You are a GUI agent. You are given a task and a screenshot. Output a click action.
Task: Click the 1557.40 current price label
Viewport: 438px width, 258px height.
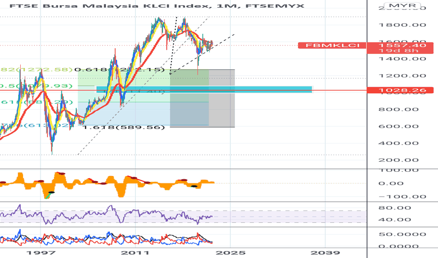point(402,45)
